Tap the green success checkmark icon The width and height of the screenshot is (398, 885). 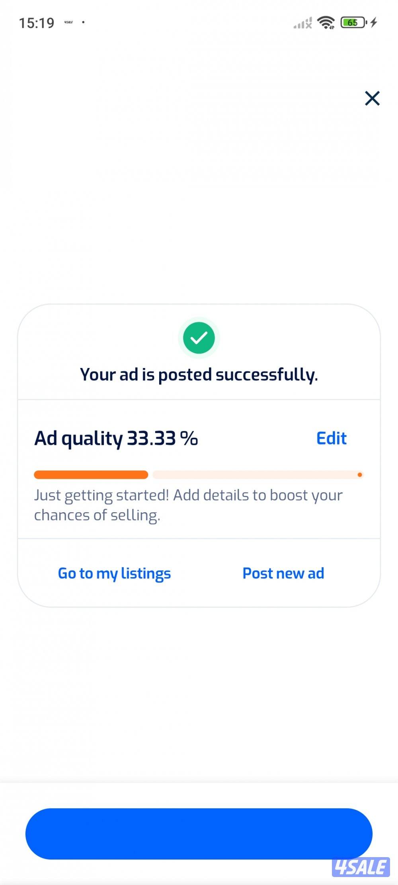tap(199, 338)
